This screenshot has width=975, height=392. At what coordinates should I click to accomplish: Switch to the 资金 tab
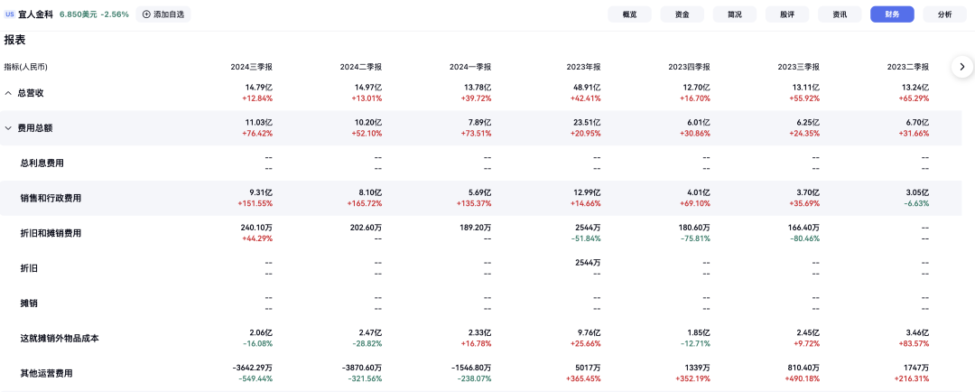(682, 14)
